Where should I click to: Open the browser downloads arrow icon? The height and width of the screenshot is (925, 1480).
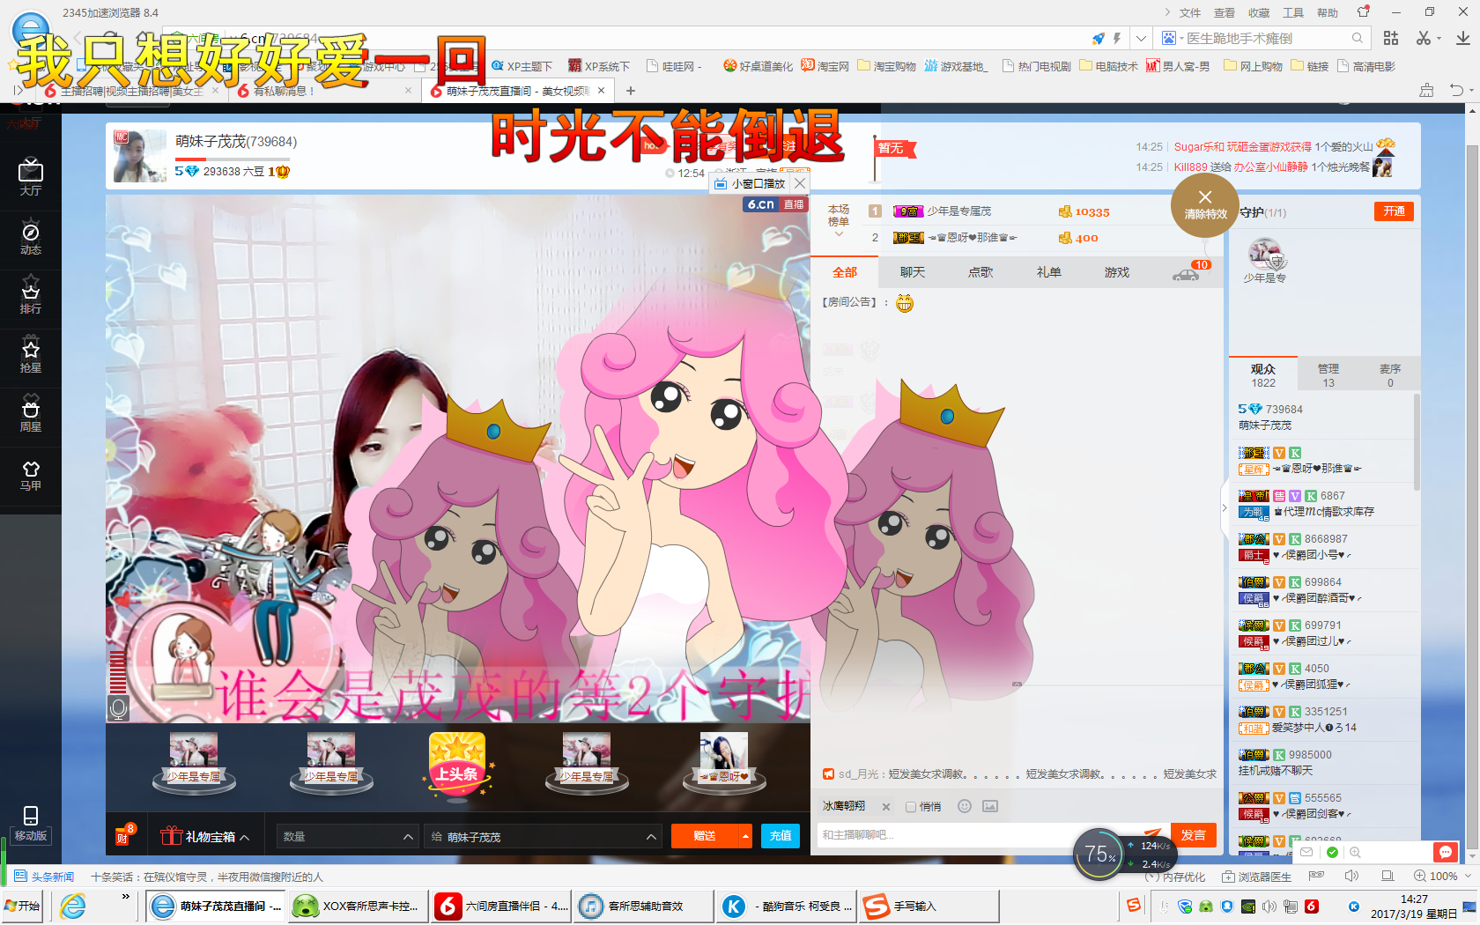pos(1462,38)
